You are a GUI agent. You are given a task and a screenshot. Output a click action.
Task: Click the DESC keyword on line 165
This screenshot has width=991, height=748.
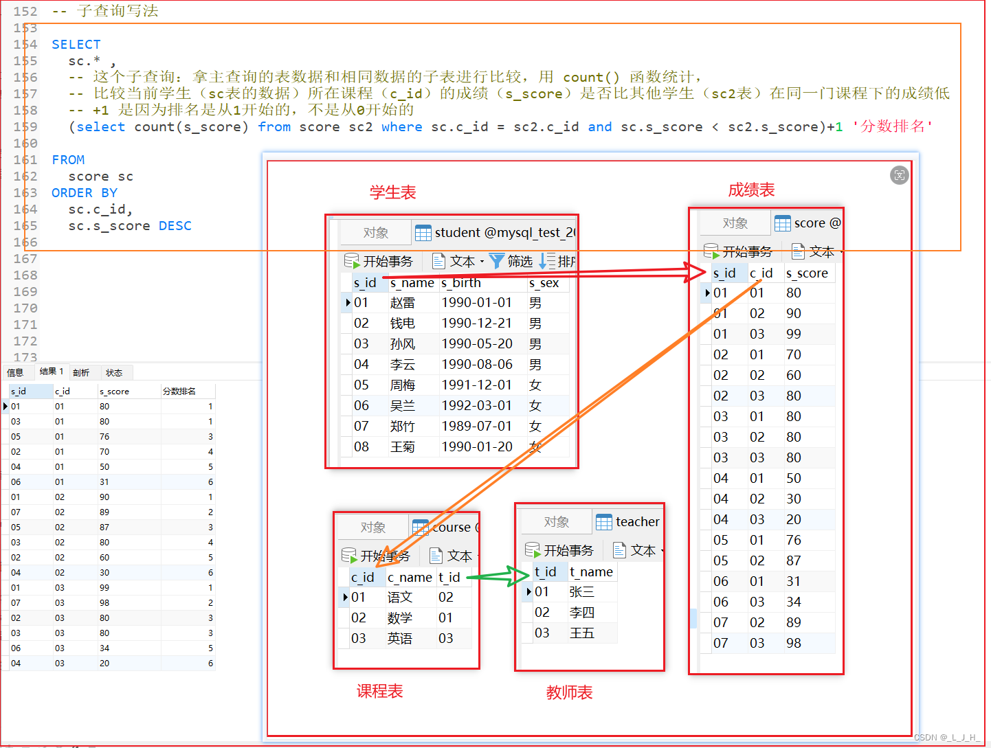pos(175,226)
